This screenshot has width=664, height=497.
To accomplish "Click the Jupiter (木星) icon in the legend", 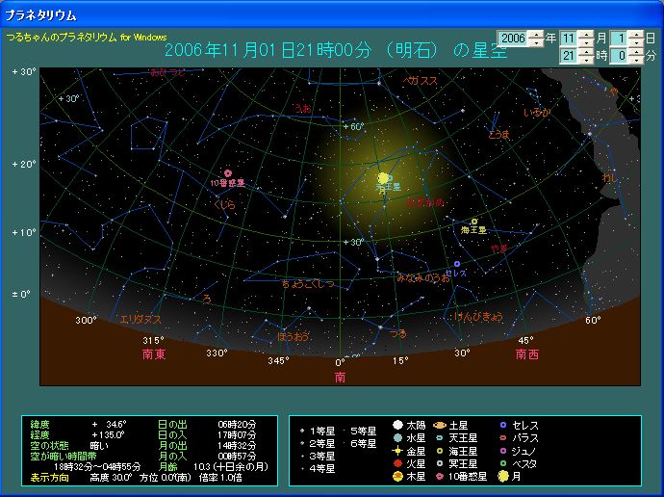I will tap(397, 475).
